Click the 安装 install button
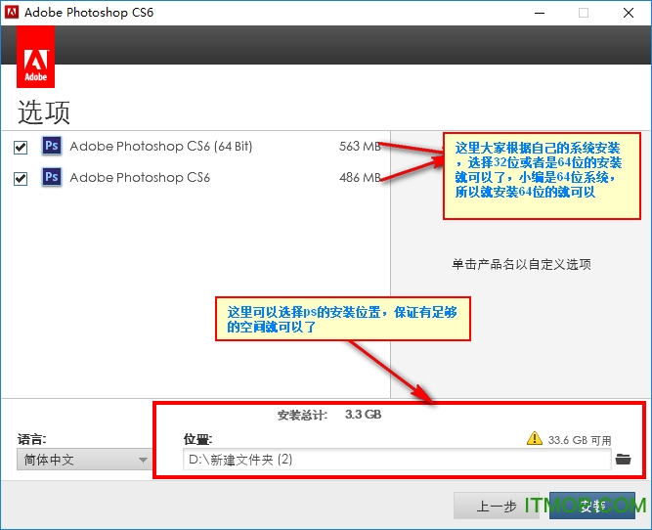The image size is (652, 530). coord(592,506)
